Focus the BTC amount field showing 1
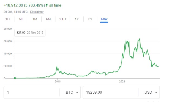Viewport: 169px width, 102px height. click(x=31, y=92)
